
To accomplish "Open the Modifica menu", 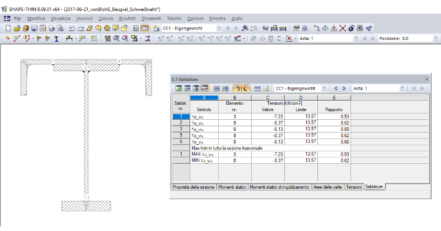I will 36,19.
